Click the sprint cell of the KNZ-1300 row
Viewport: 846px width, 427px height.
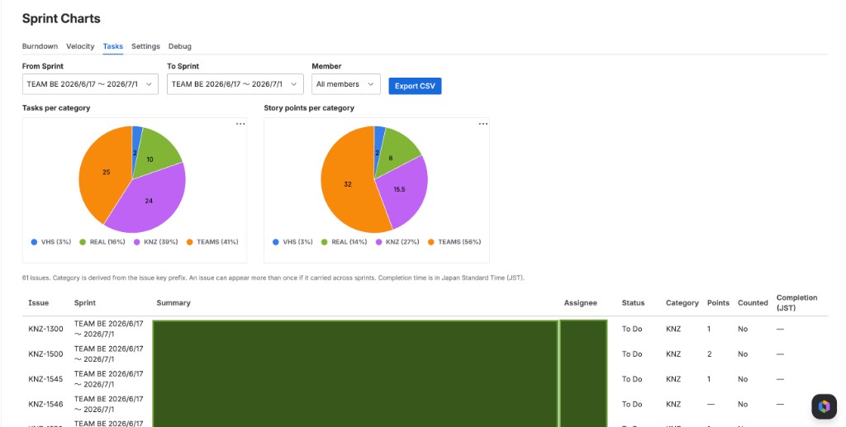(108, 329)
